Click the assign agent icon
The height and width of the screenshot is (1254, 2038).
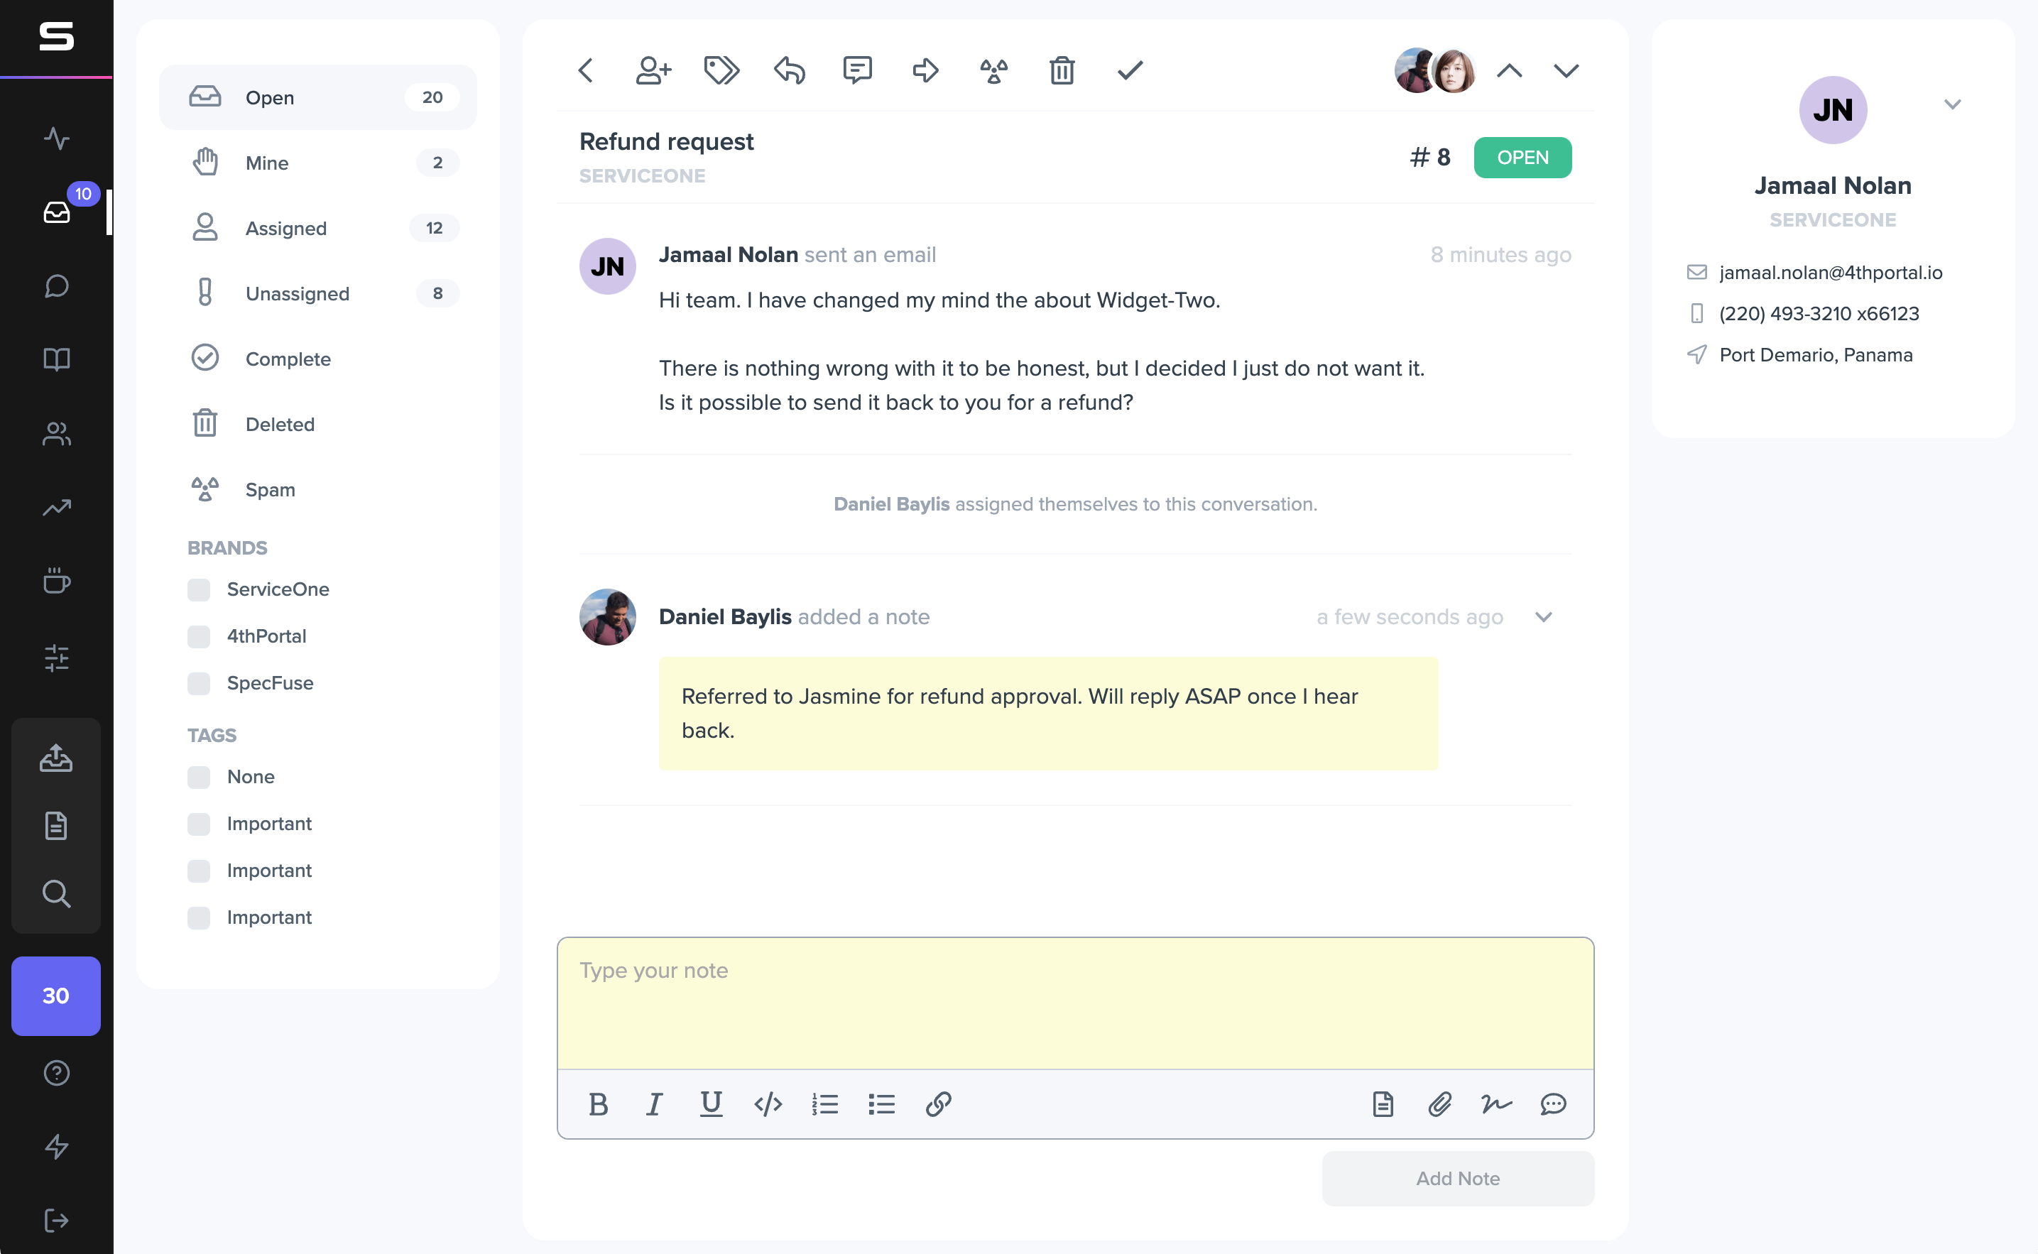(652, 70)
